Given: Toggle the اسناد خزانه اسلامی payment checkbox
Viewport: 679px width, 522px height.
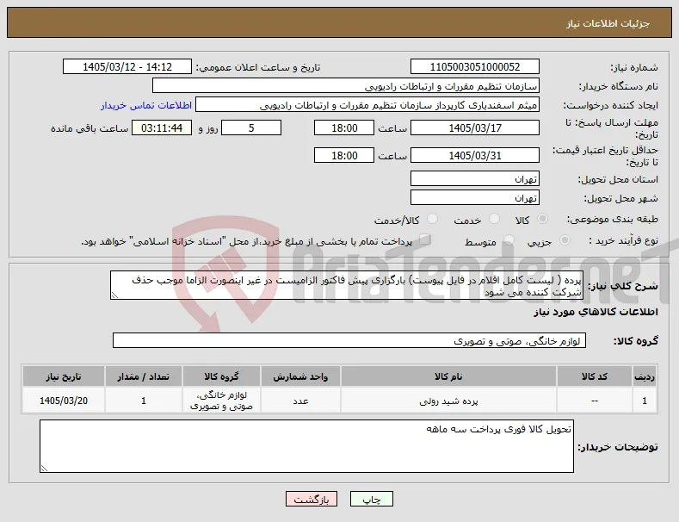Looking at the screenshot, I should tap(425, 239).
